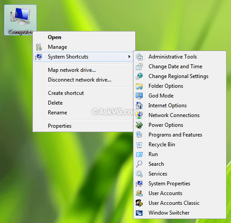The image size is (231, 223).
Task: Open the System Shortcuts menu entry
Action: [84, 57]
